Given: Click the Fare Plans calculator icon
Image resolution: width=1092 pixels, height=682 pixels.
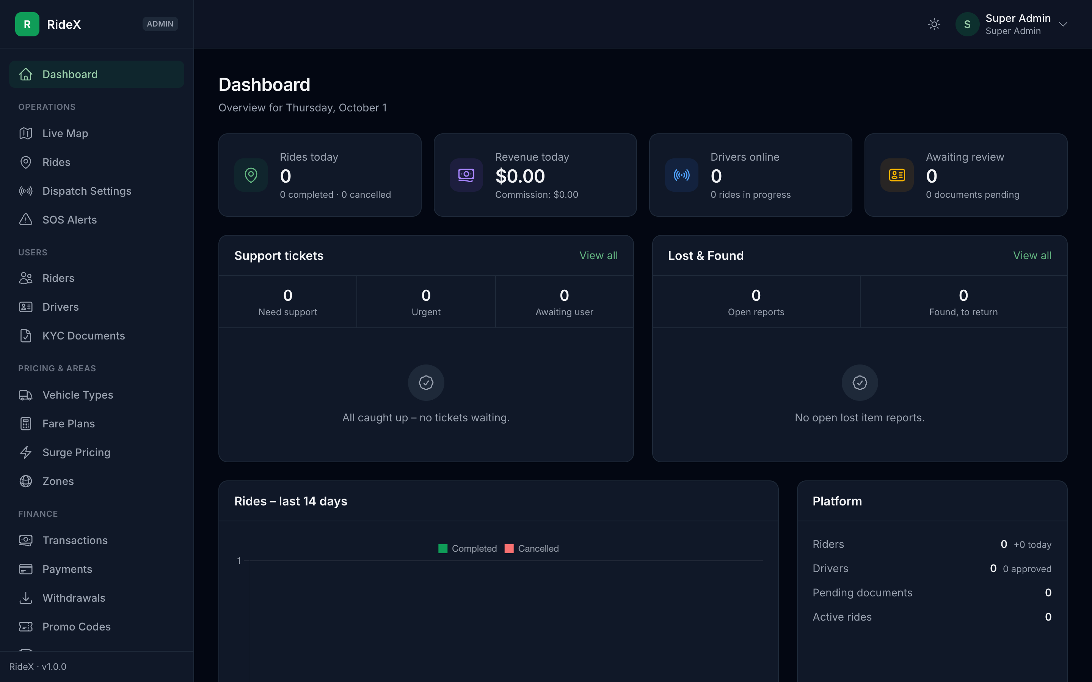Looking at the screenshot, I should pos(26,424).
